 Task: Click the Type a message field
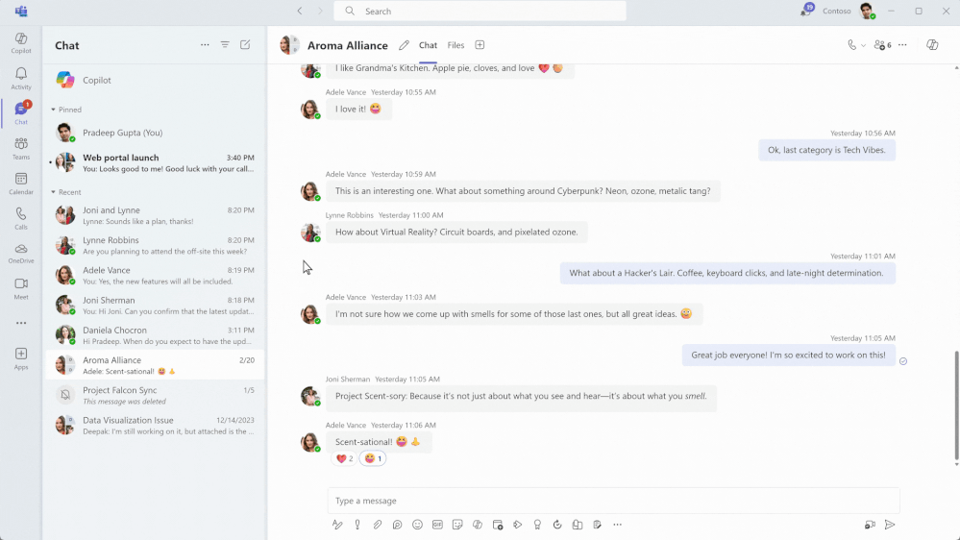613,501
